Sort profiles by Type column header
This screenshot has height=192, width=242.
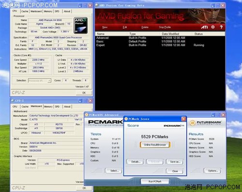(x=144, y=34)
